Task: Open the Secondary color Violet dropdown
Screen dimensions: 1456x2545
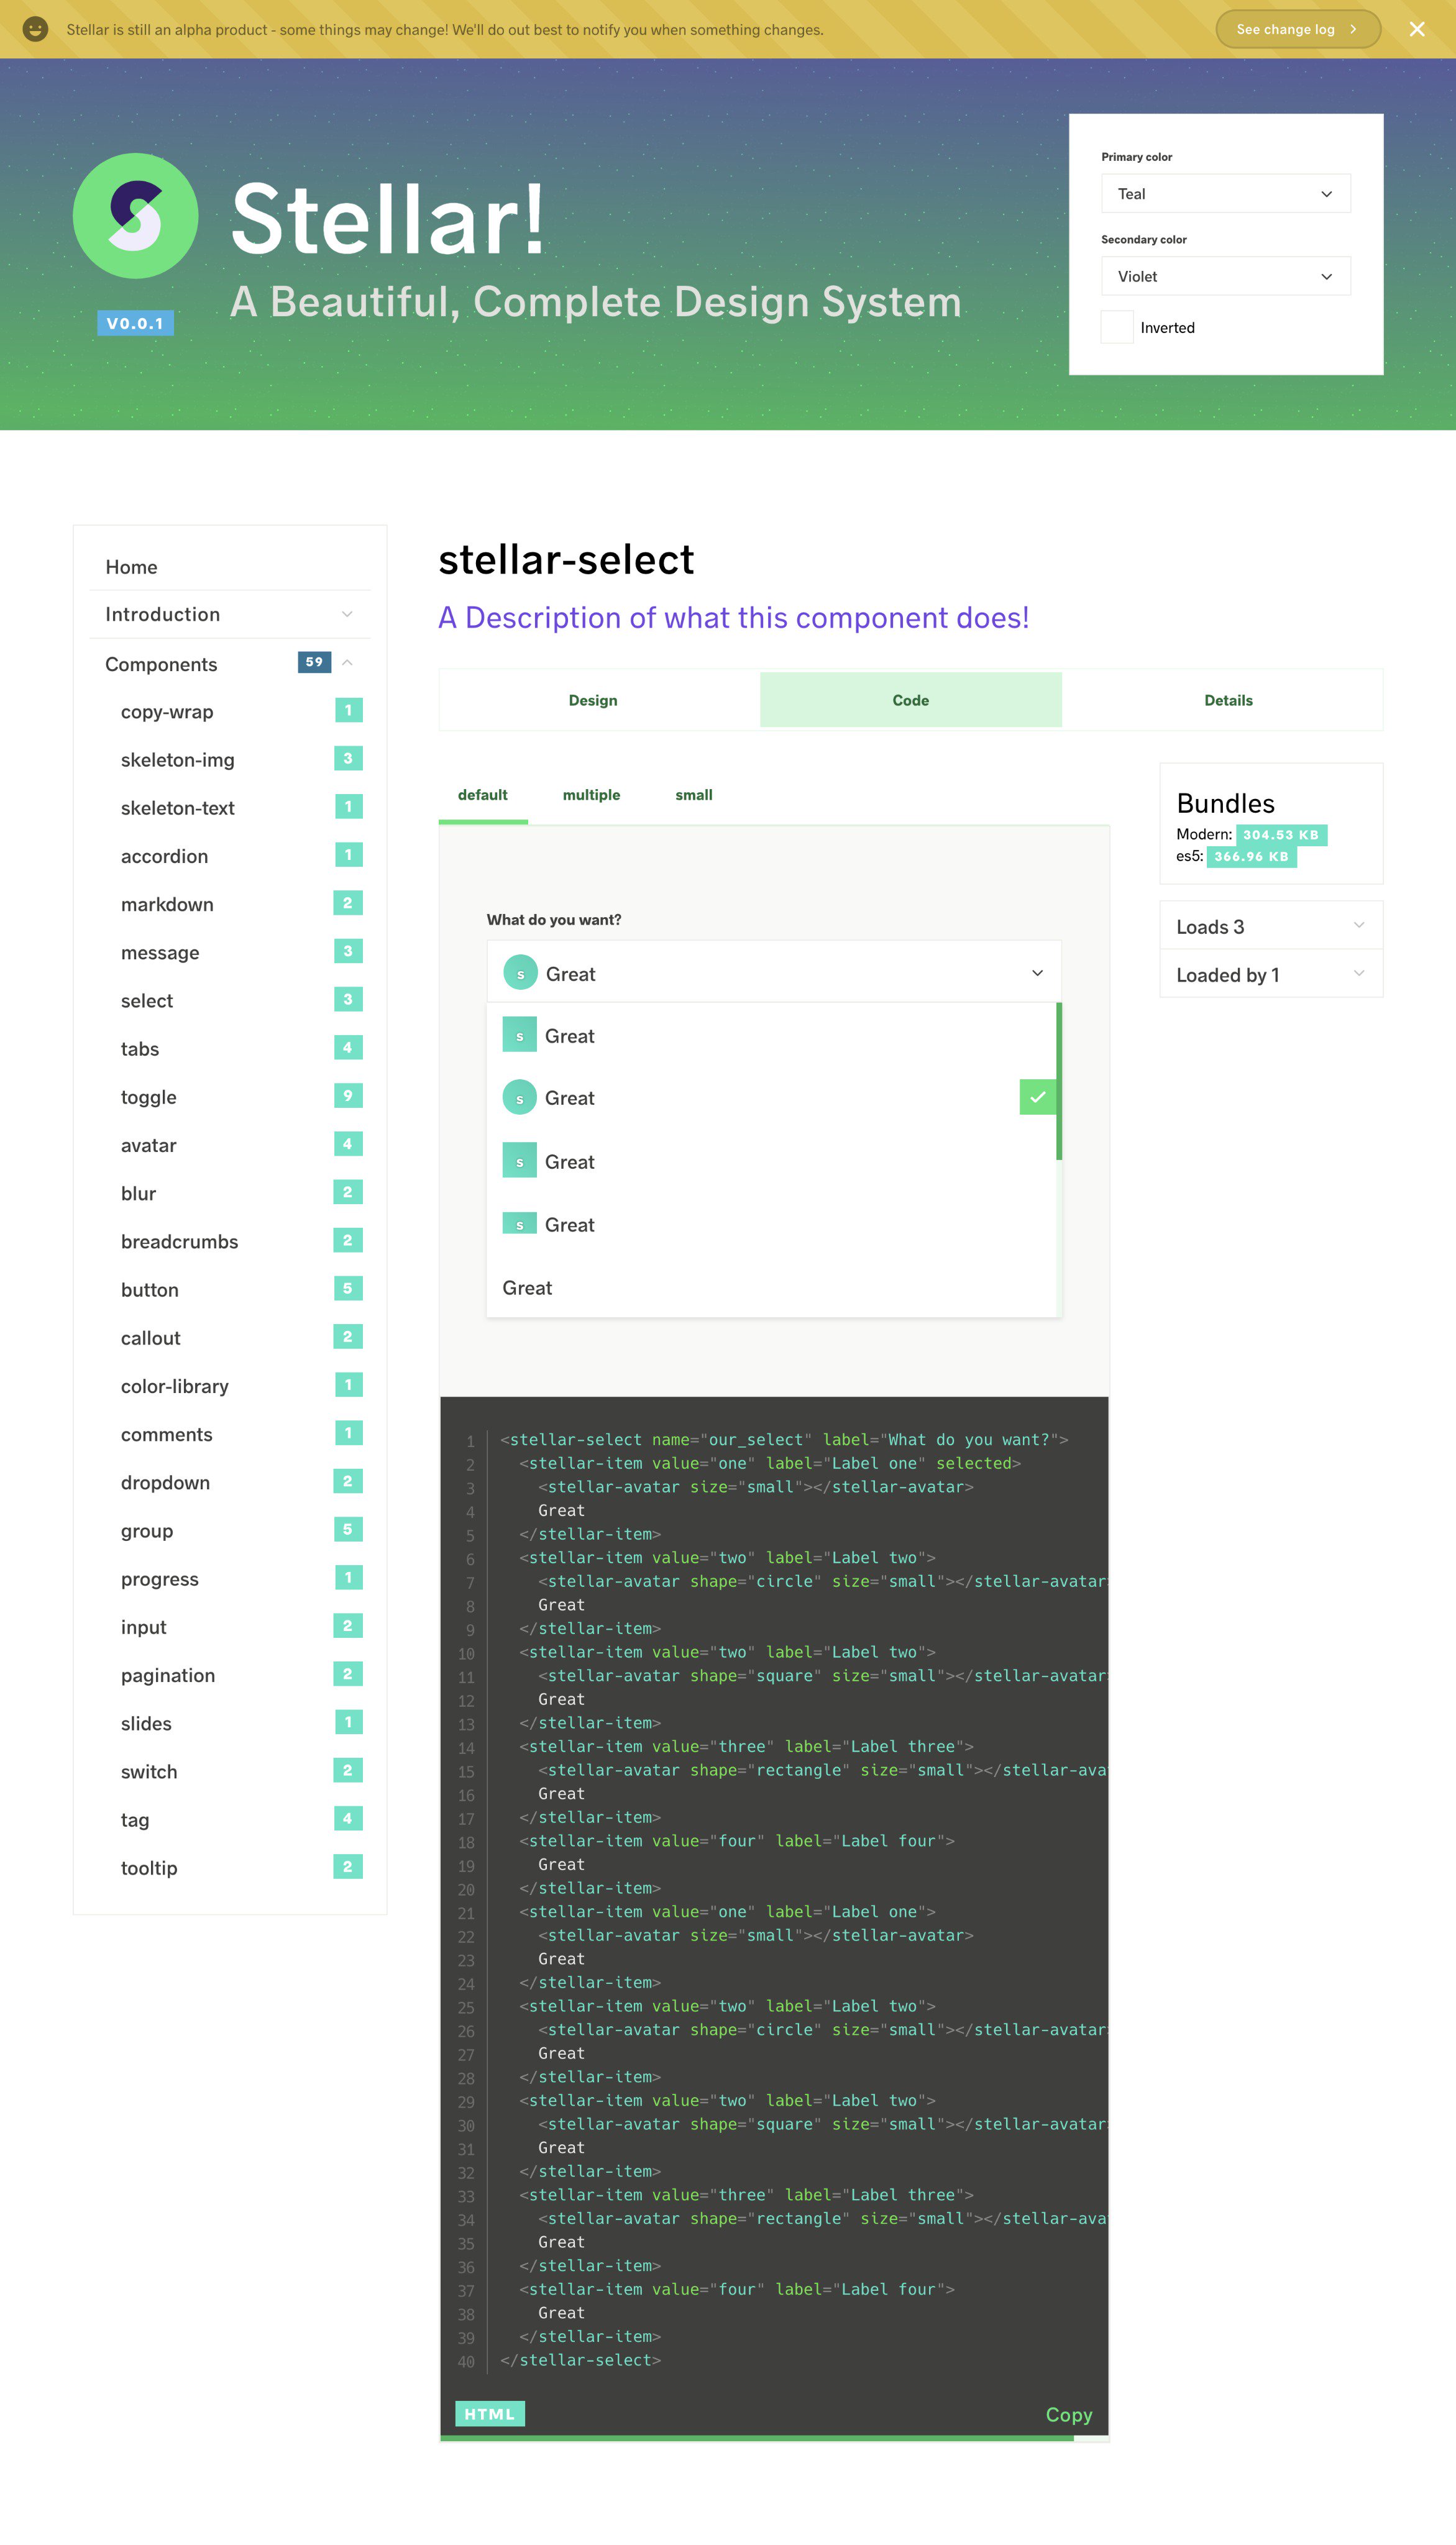Action: [1225, 277]
